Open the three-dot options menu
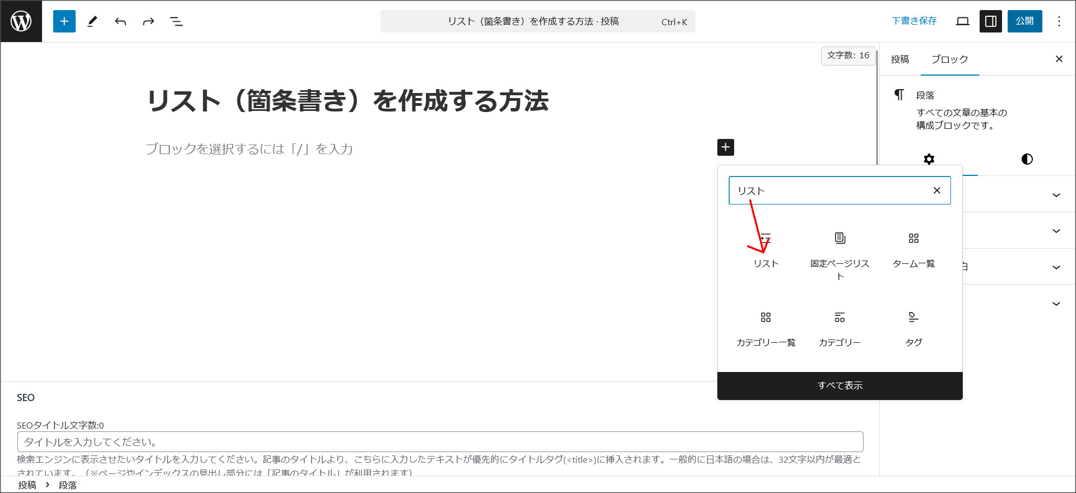The width and height of the screenshot is (1076, 493). [x=1059, y=21]
